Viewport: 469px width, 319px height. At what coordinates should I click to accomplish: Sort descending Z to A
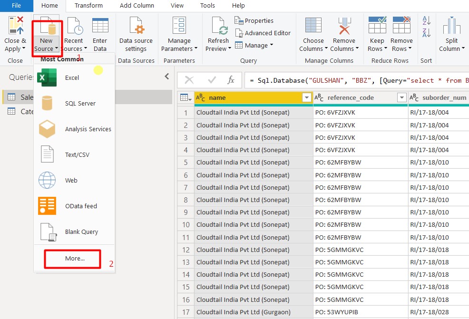[426, 33]
